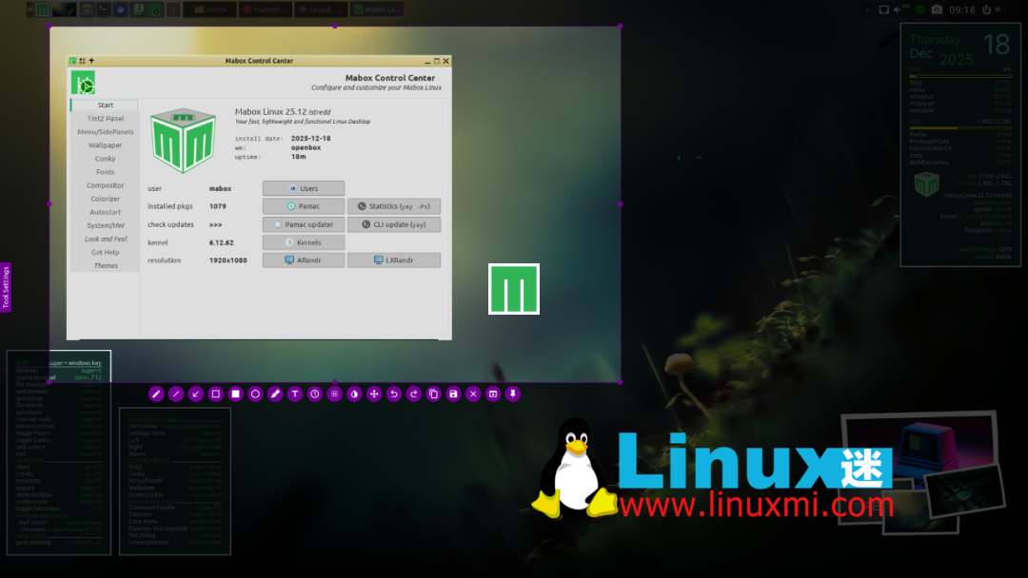Open the Users manager

(x=303, y=187)
